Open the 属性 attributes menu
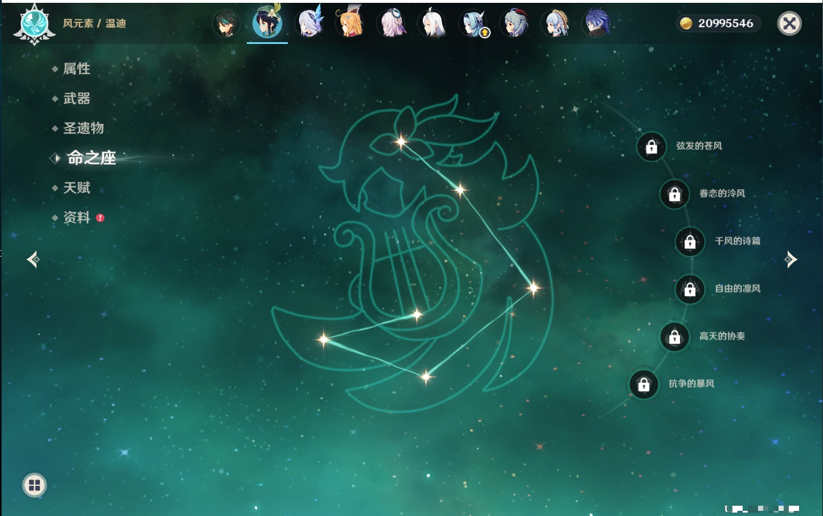This screenshot has width=823, height=516. tap(76, 69)
